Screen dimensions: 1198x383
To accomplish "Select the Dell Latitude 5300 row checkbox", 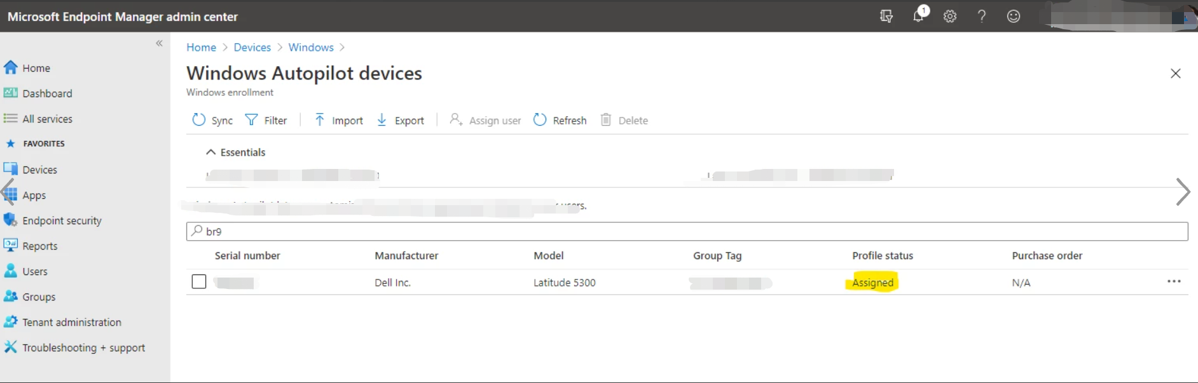I will pyautogui.click(x=199, y=281).
